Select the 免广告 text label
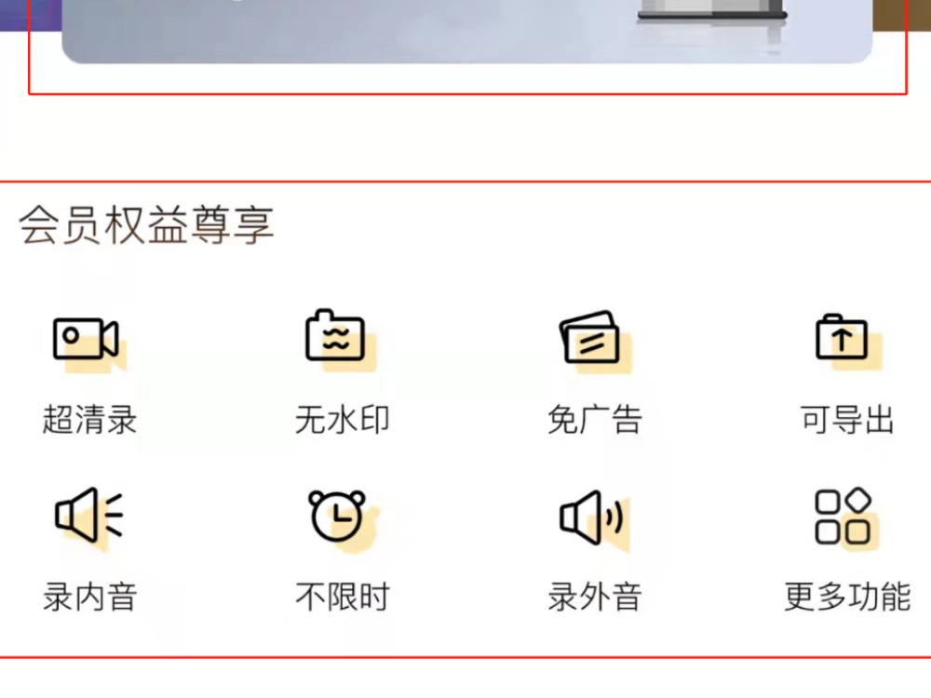This screenshot has height=698, width=931. click(x=594, y=420)
